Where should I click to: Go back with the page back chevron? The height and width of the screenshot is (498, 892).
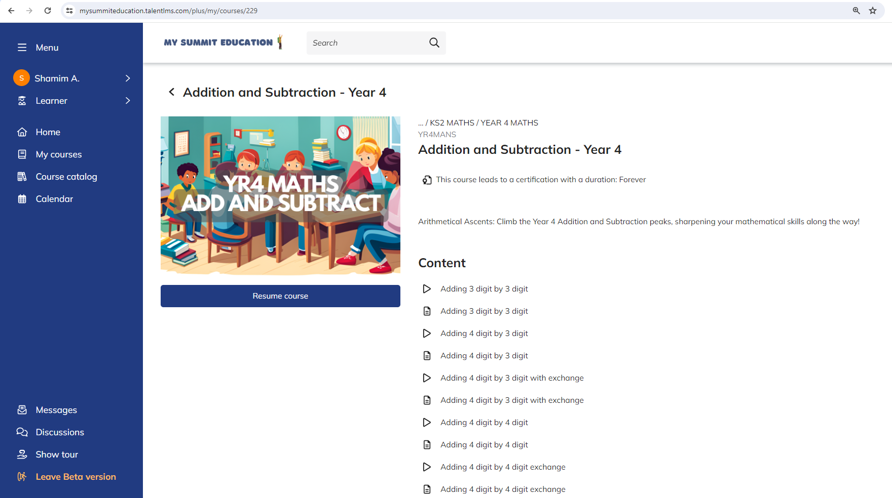[x=172, y=92]
